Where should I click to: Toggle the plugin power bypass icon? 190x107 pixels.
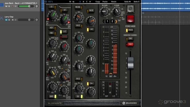pos(46,1)
